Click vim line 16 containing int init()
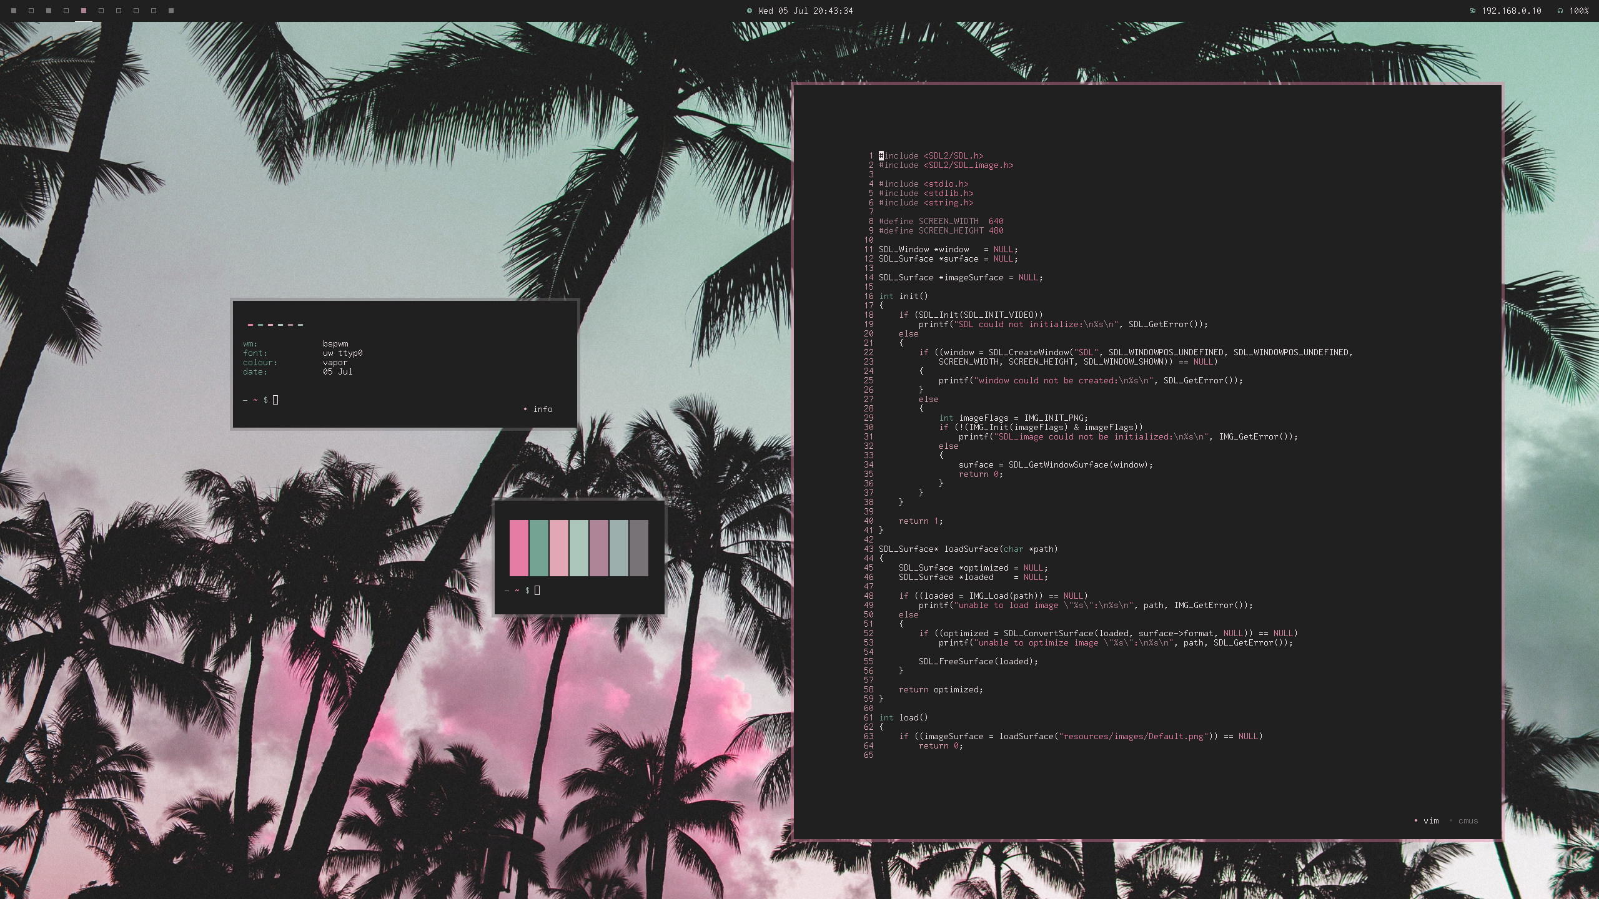1599x899 pixels. (903, 297)
